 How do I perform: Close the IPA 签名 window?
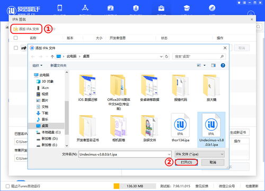click(252, 19)
